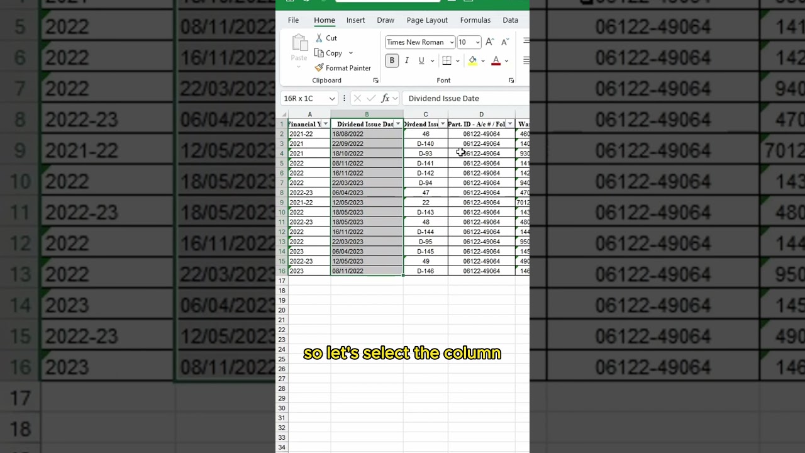Expand the Name Box dropdown

[x=332, y=98]
